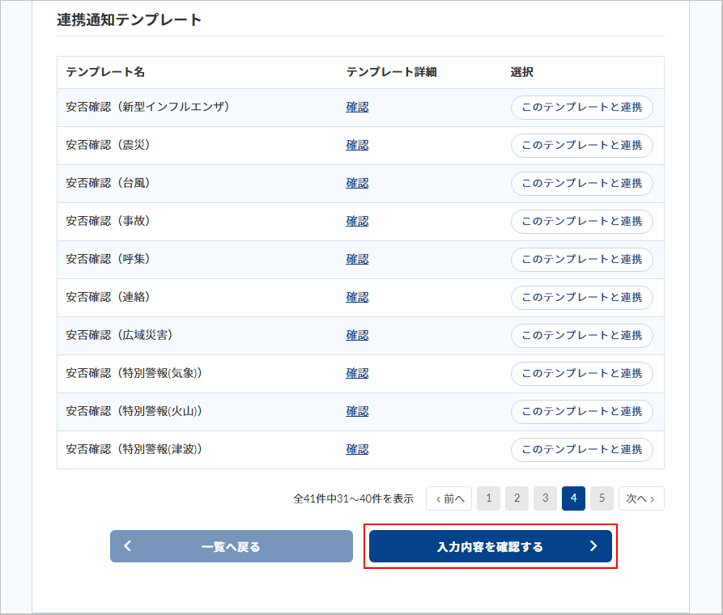723x615 pixels.
Task: Open 確認 link for 特別警報(津波) row
Action: (x=357, y=449)
